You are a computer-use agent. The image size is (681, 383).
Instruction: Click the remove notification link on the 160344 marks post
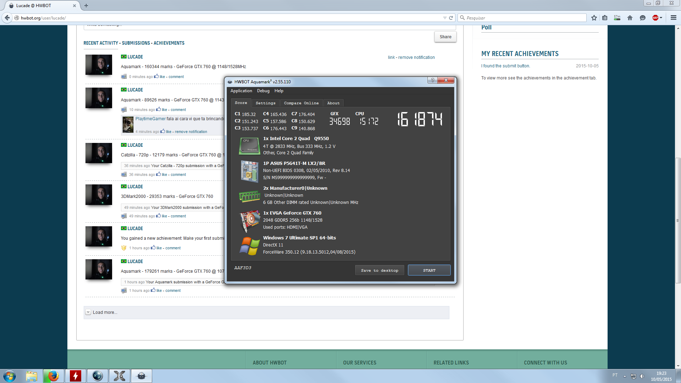coord(416,57)
